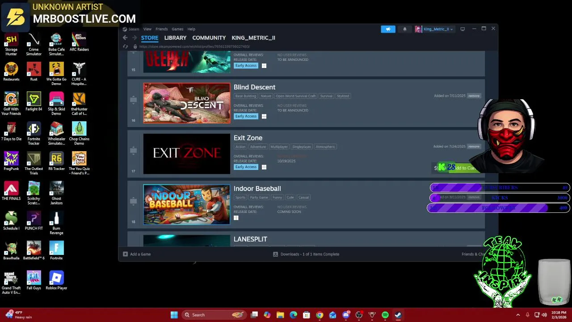The height and width of the screenshot is (322, 572).
Task: Click the Party Game tag on Indoor Baseball
Action: pos(259,197)
